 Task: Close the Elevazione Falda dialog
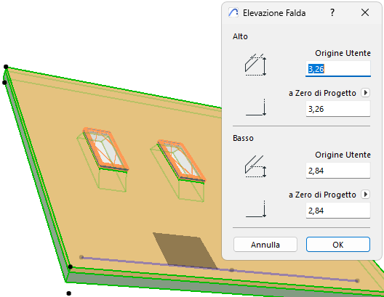365,12
